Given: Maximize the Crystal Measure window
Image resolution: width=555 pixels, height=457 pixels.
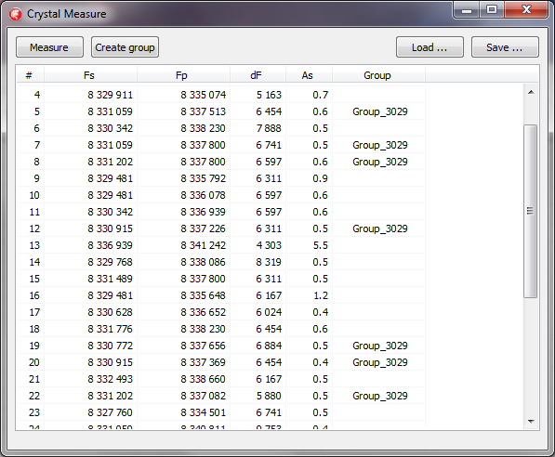Looking at the screenshot, I should coord(492,9).
